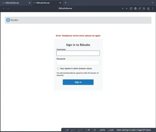Open settings to add Toggl API token
The image size is (156, 132).
point(134,130)
